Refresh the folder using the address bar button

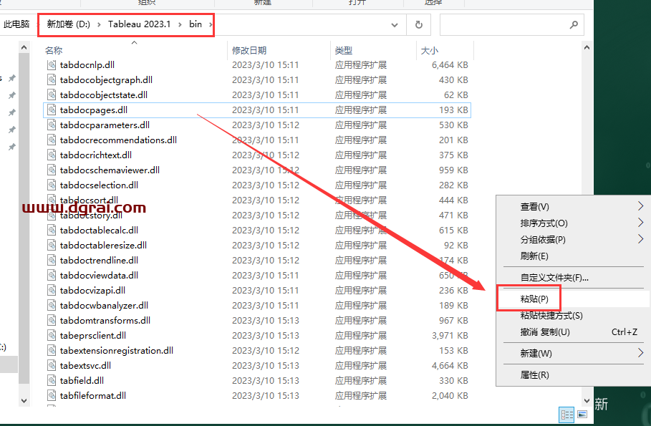419,24
